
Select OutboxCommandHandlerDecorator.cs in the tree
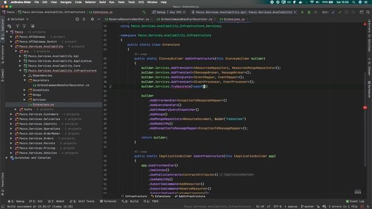(x=63, y=85)
